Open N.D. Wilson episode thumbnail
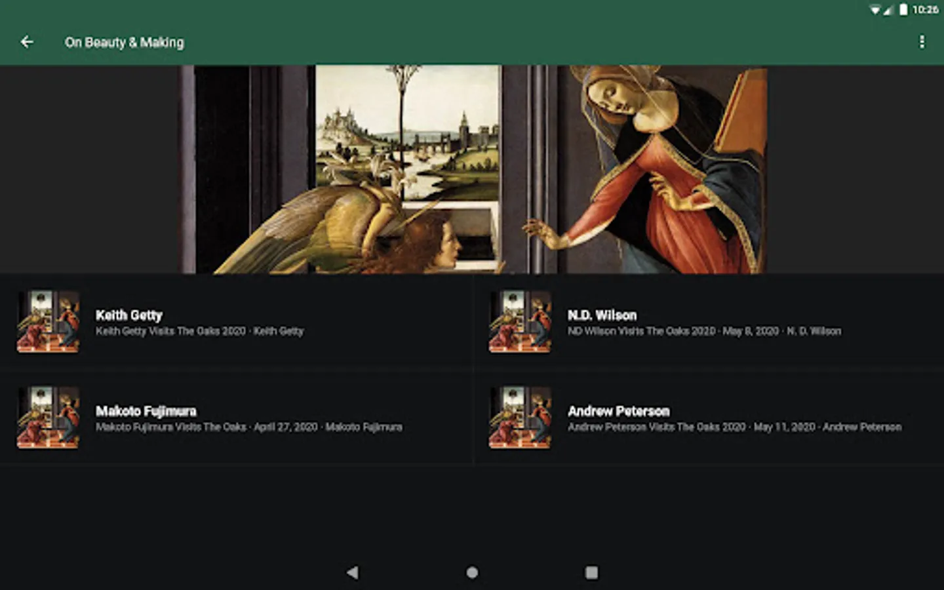Viewport: 944px width, 590px height. 521,322
